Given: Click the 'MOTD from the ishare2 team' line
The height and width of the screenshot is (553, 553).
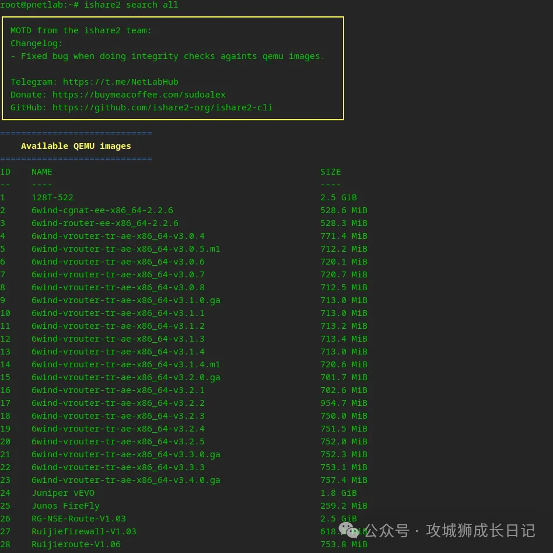Looking at the screenshot, I should coord(81,30).
